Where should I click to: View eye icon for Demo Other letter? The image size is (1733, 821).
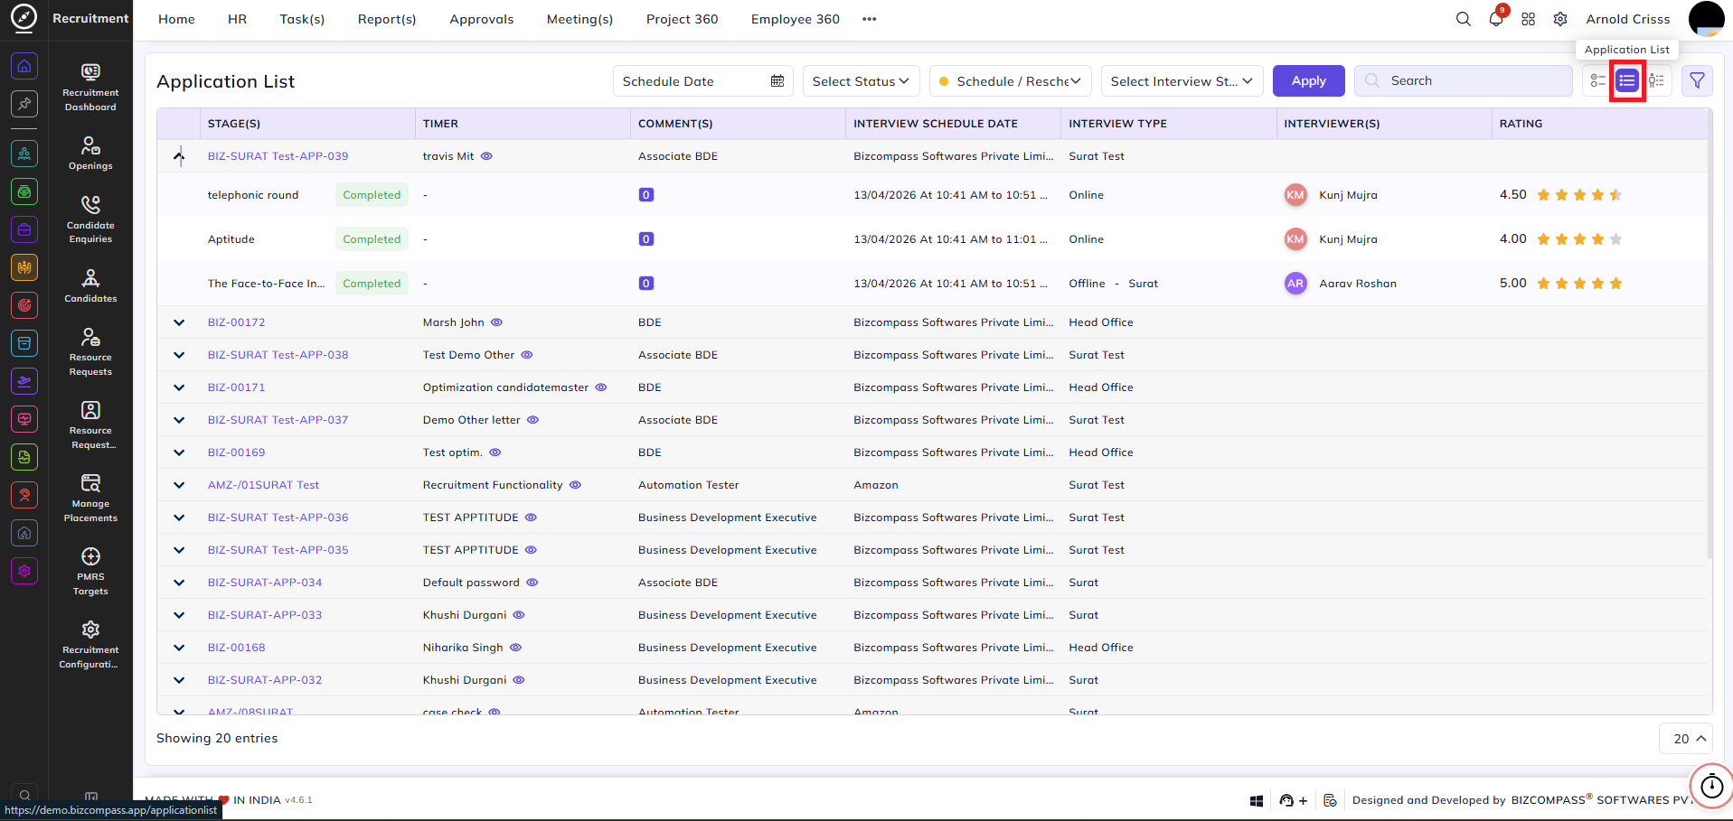[x=532, y=420]
